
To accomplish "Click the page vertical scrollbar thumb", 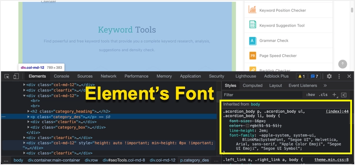I will [352, 10].
